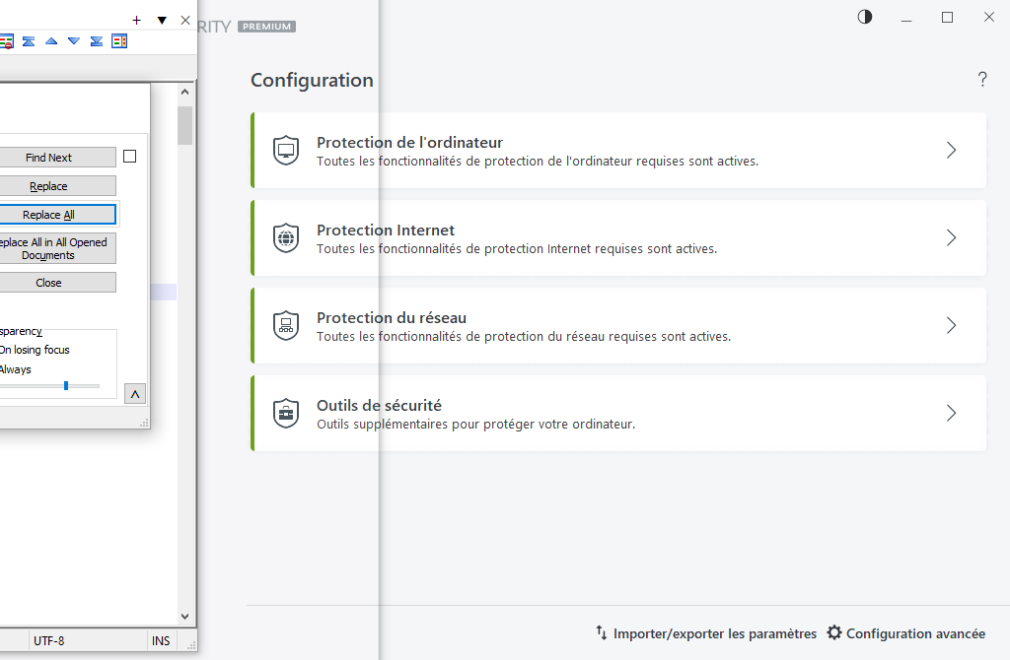Click the blue down-arrow next difference icon
The image size is (1010, 660).
coord(74,40)
